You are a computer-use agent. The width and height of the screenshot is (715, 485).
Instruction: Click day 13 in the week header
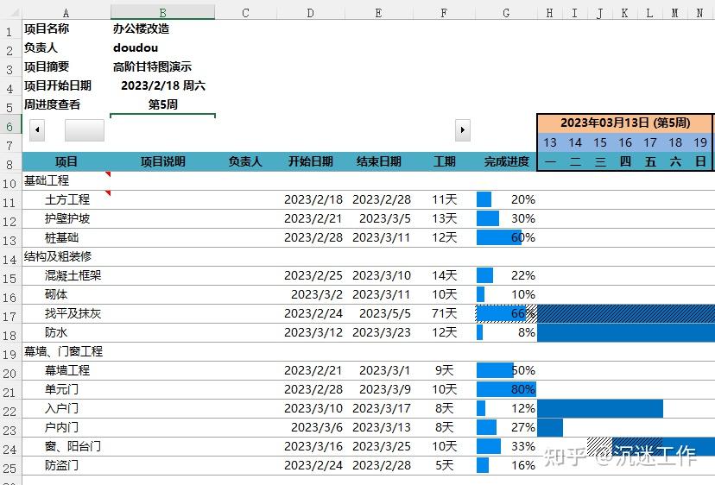coord(550,142)
